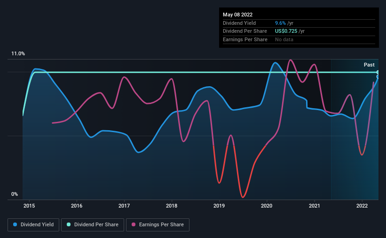This screenshot has height=238, width=386.
Task: Click the Earnings Per Share tooltip row label
Action: pyautogui.click(x=245, y=39)
